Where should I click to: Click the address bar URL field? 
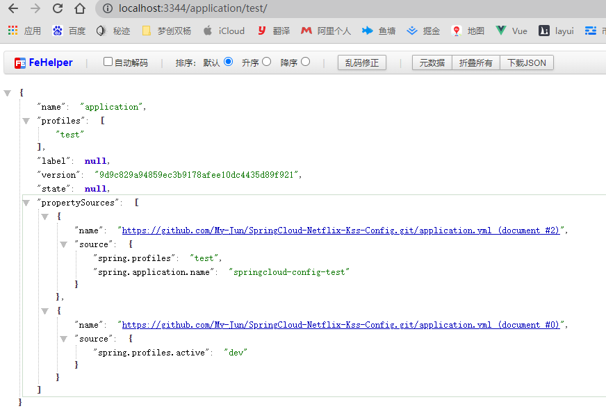click(350, 8)
